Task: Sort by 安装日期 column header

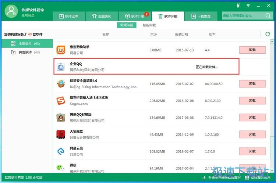Action: coord(181,34)
